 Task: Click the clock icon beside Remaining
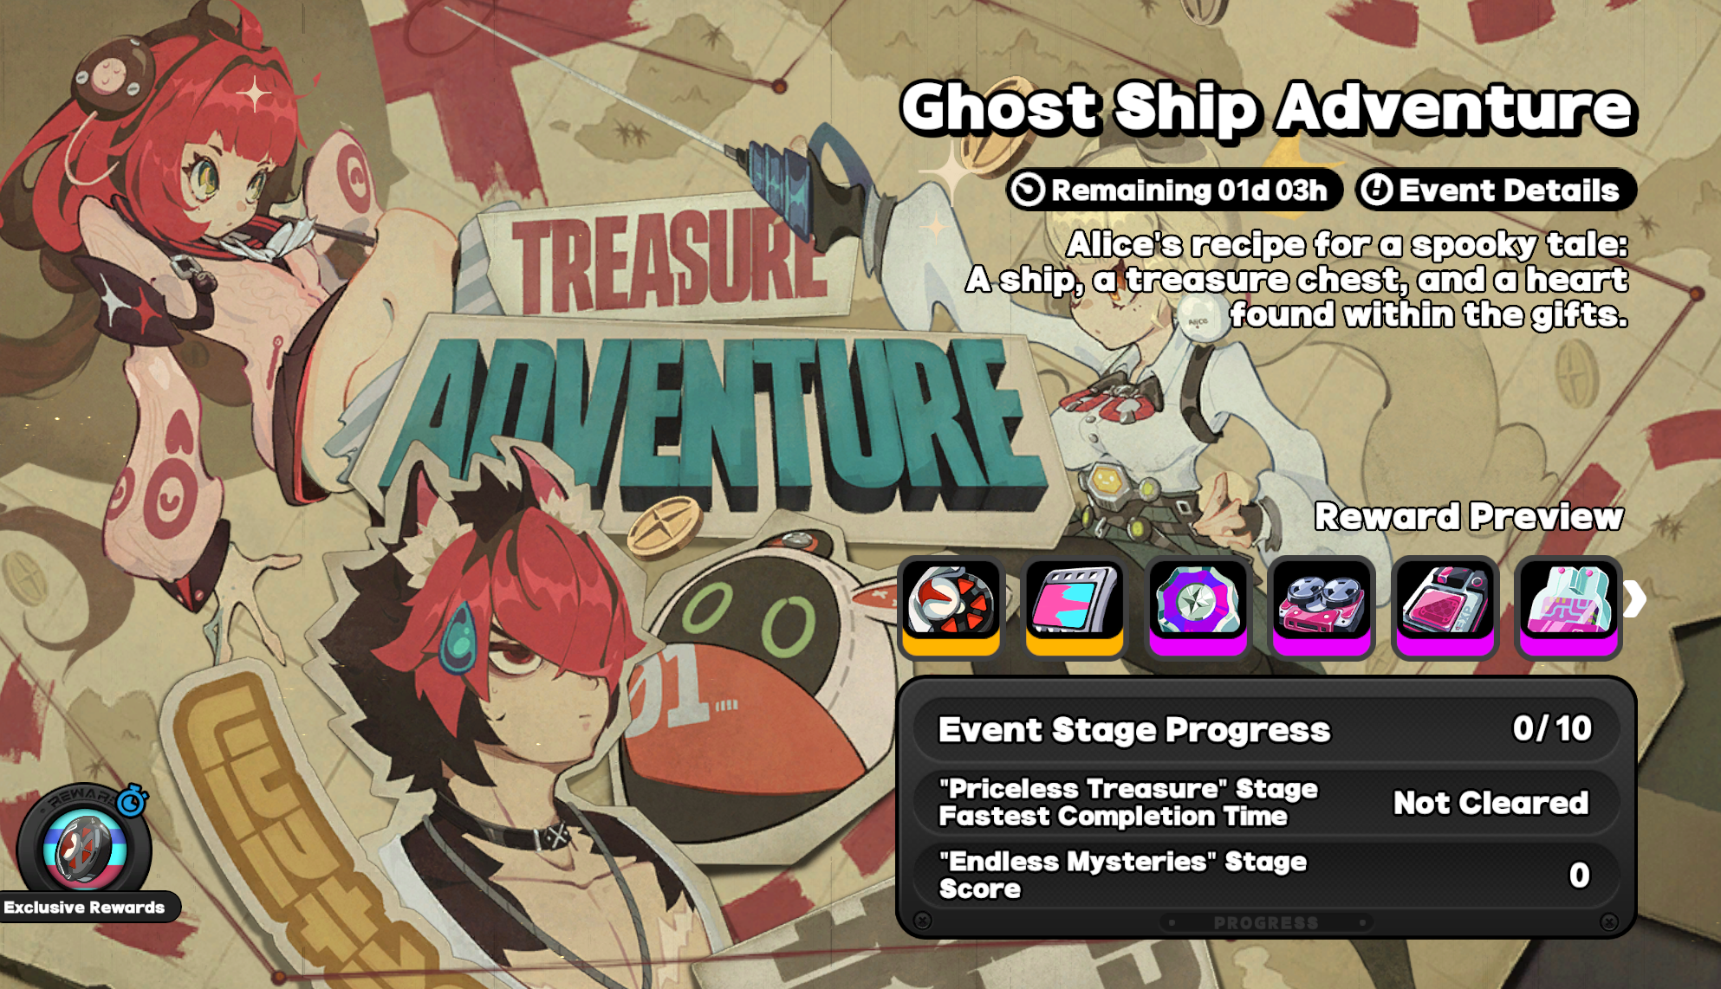click(x=1029, y=190)
